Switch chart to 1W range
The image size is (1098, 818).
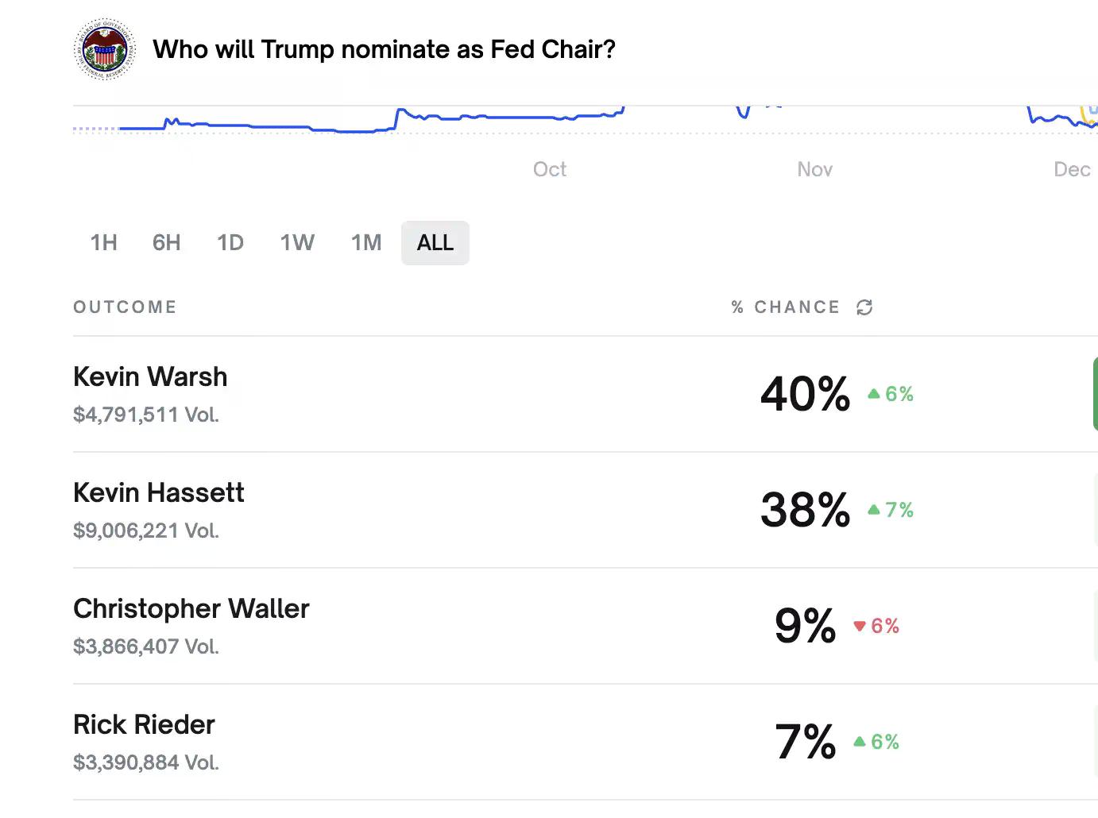[x=297, y=243]
